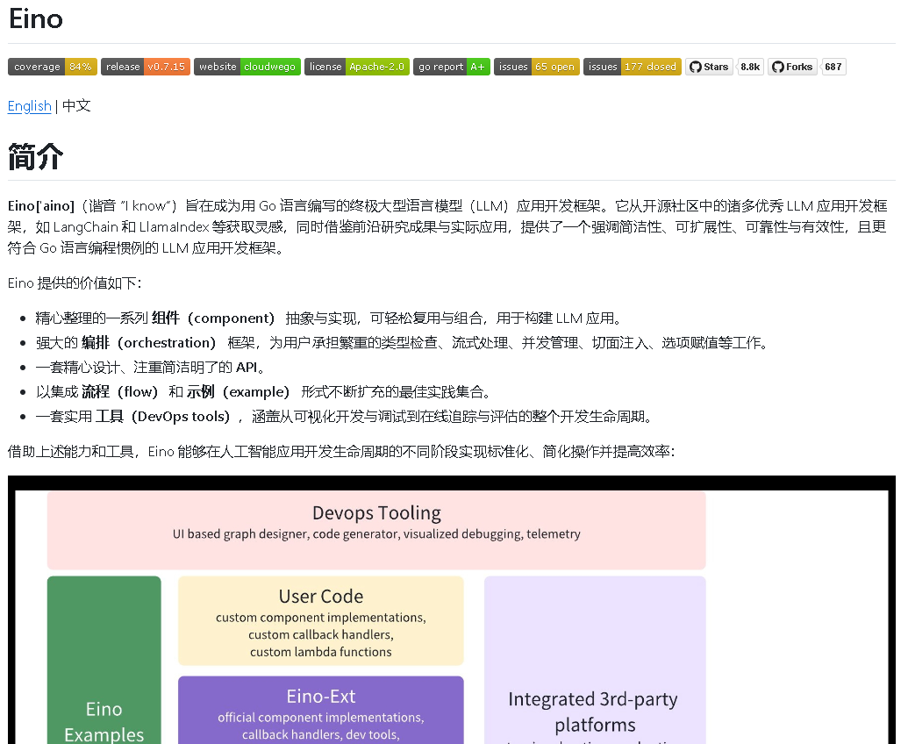Image resolution: width=908 pixels, height=744 pixels.
Task: Click bold text 流程 (flow)
Action: point(120,392)
